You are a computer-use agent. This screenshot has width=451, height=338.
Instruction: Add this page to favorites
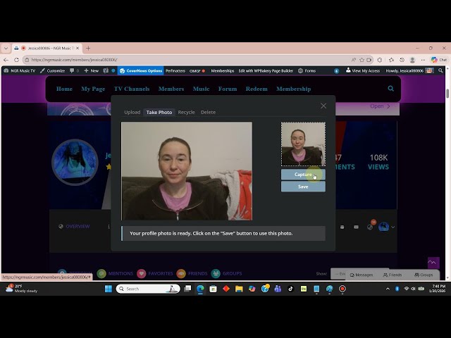pos(362,60)
